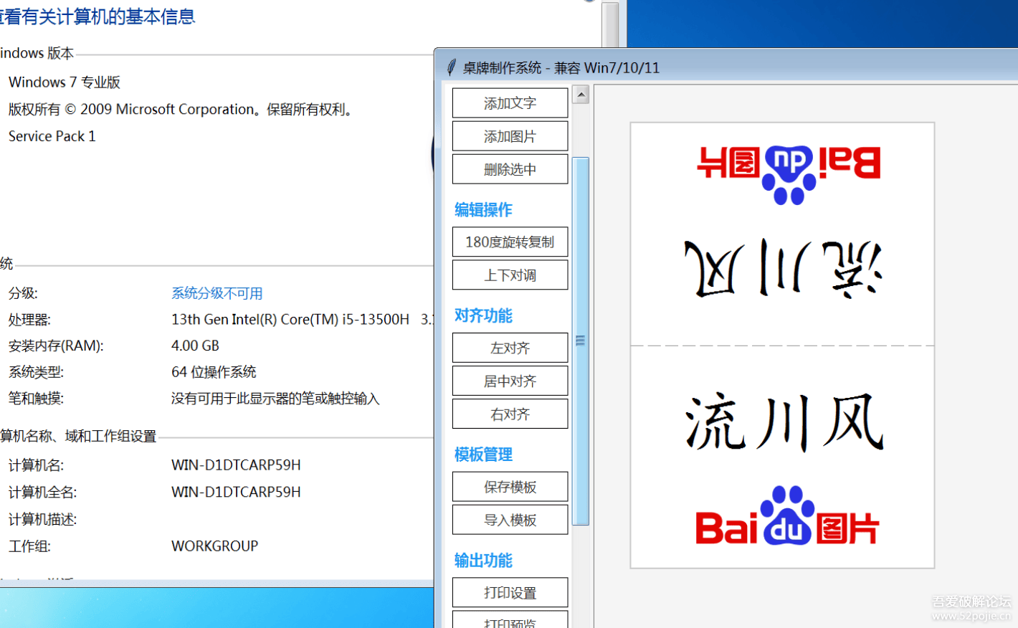Open the 系统分级不可用 rating link
This screenshot has width=1018, height=628.
pyautogui.click(x=217, y=292)
